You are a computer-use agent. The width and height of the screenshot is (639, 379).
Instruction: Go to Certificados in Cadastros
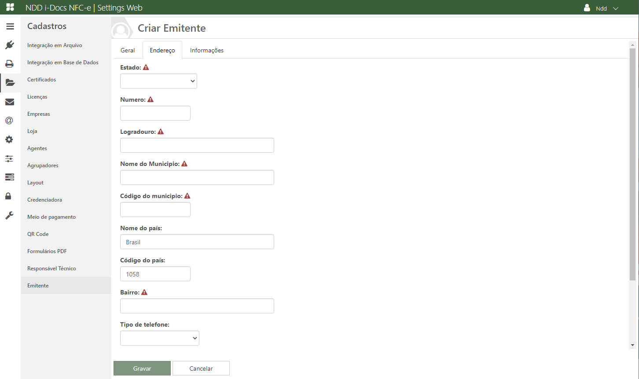pos(66,80)
